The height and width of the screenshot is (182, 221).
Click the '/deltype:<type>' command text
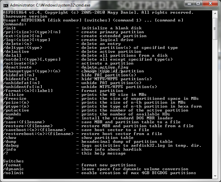coord(23,48)
